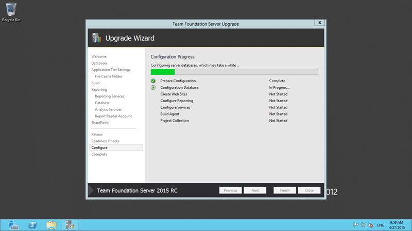Go to the Build step
This screenshot has height=231, width=412.
(x=95, y=83)
